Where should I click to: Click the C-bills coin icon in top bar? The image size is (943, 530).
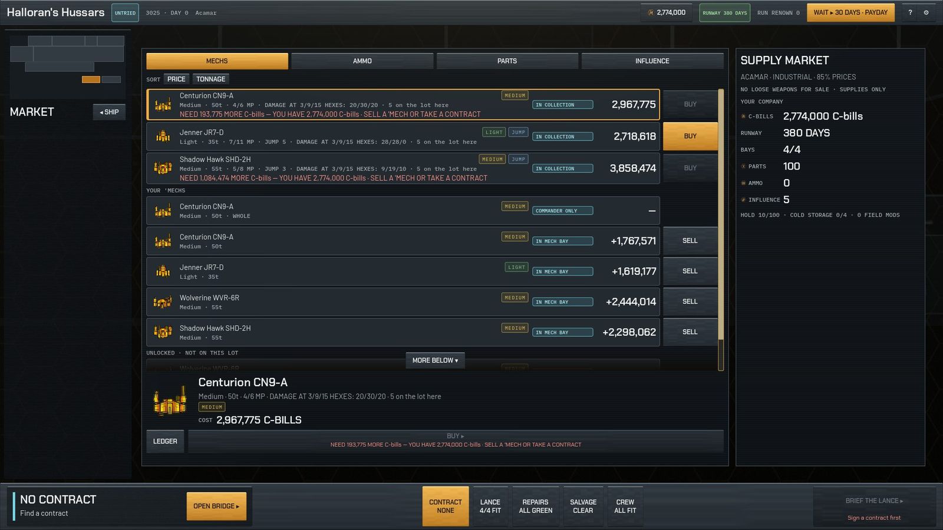tap(651, 12)
